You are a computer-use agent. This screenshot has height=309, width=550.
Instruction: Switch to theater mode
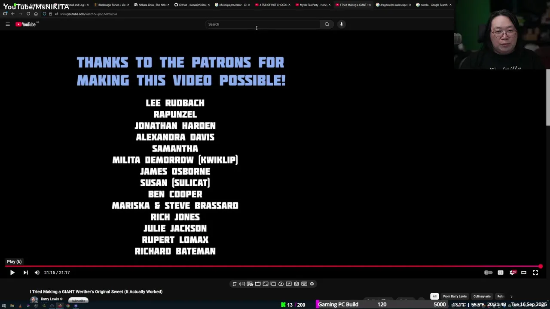524,273
